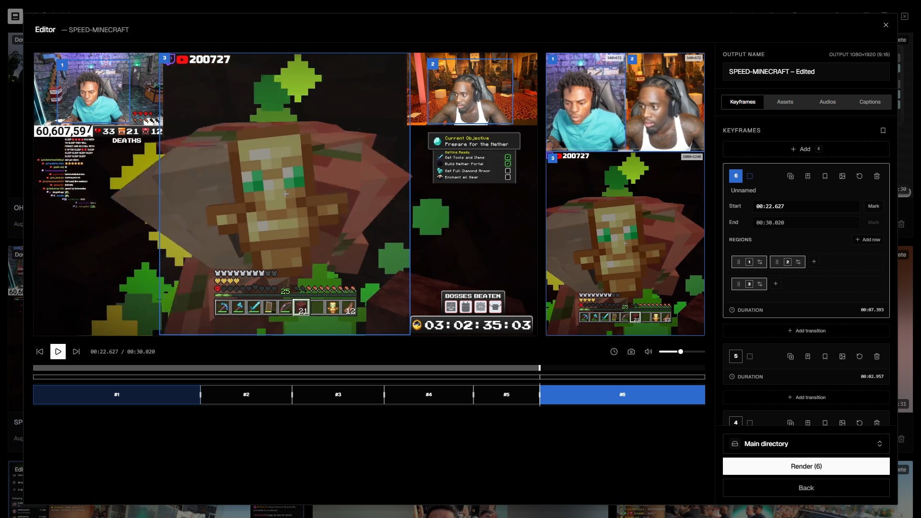Image resolution: width=921 pixels, height=518 pixels.
Task: Select region 3 in output preview
Action: pyautogui.click(x=625, y=244)
